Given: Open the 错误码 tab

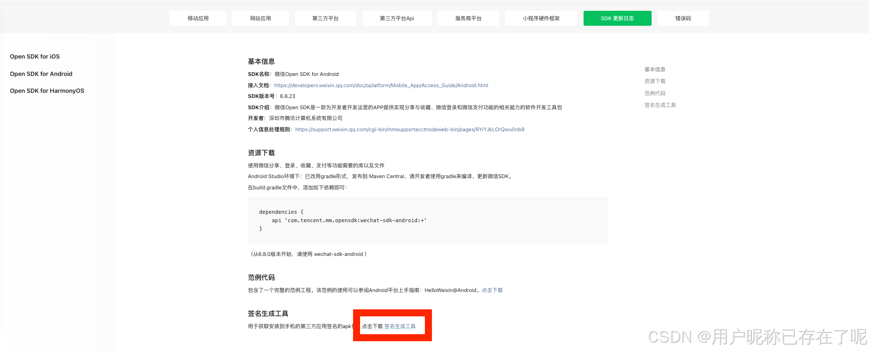Looking at the screenshot, I should coord(683,18).
